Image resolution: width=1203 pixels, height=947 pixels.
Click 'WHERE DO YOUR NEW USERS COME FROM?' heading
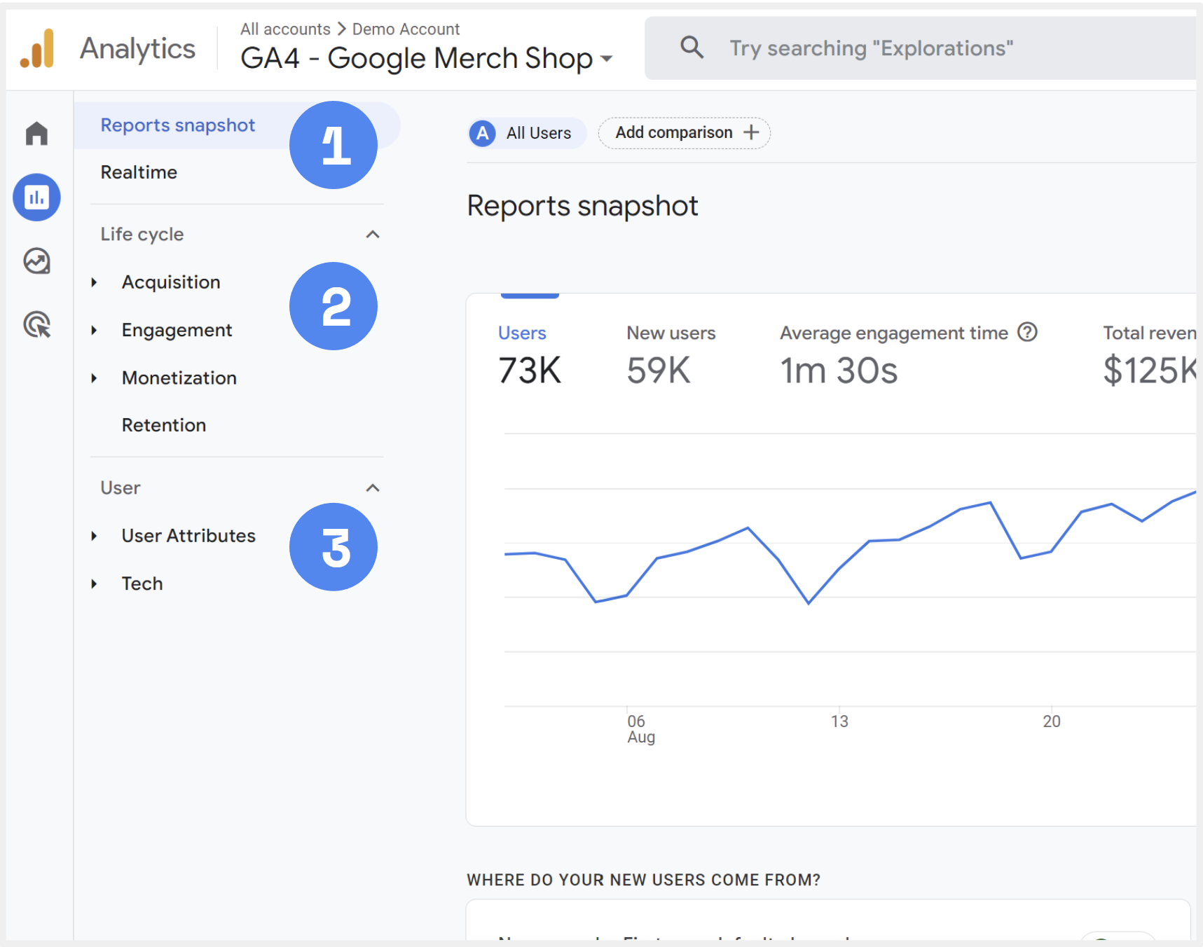[x=643, y=880]
